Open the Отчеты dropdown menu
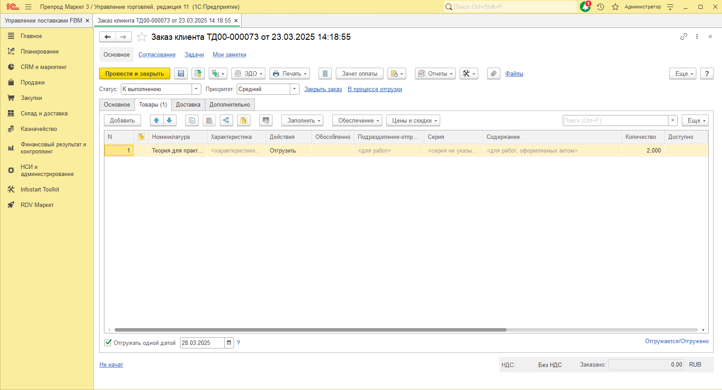This screenshot has height=390, width=722. pyautogui.click(x=435, y=74)
